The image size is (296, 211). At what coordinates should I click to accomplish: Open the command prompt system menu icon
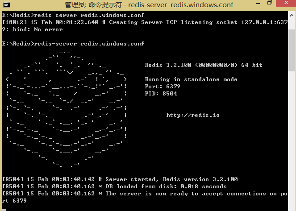[7, 5]
